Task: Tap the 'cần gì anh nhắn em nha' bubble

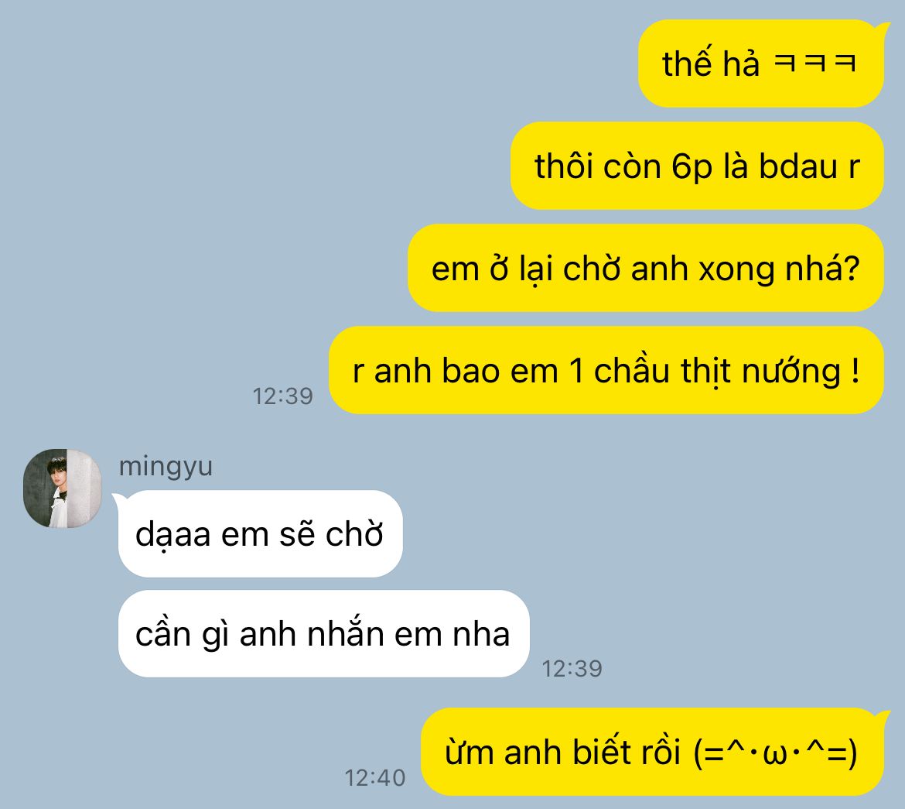Action: 324,634
